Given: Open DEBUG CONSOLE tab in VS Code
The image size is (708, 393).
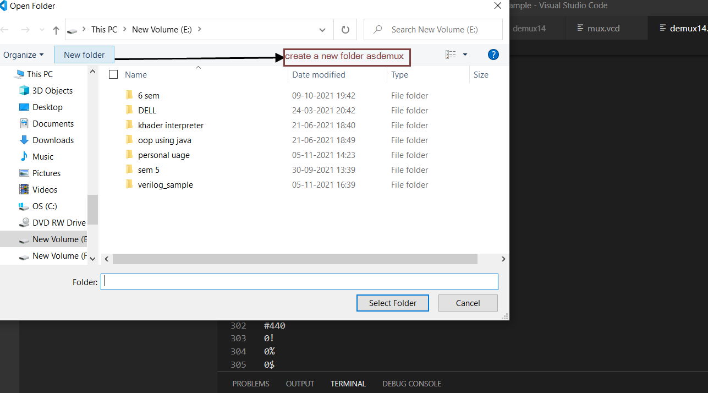Looking at the screenshot, I should pyautogui.click(x=412, y=384).
